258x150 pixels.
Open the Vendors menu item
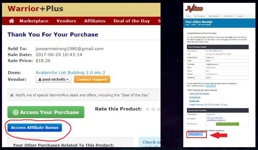[66, 21]
